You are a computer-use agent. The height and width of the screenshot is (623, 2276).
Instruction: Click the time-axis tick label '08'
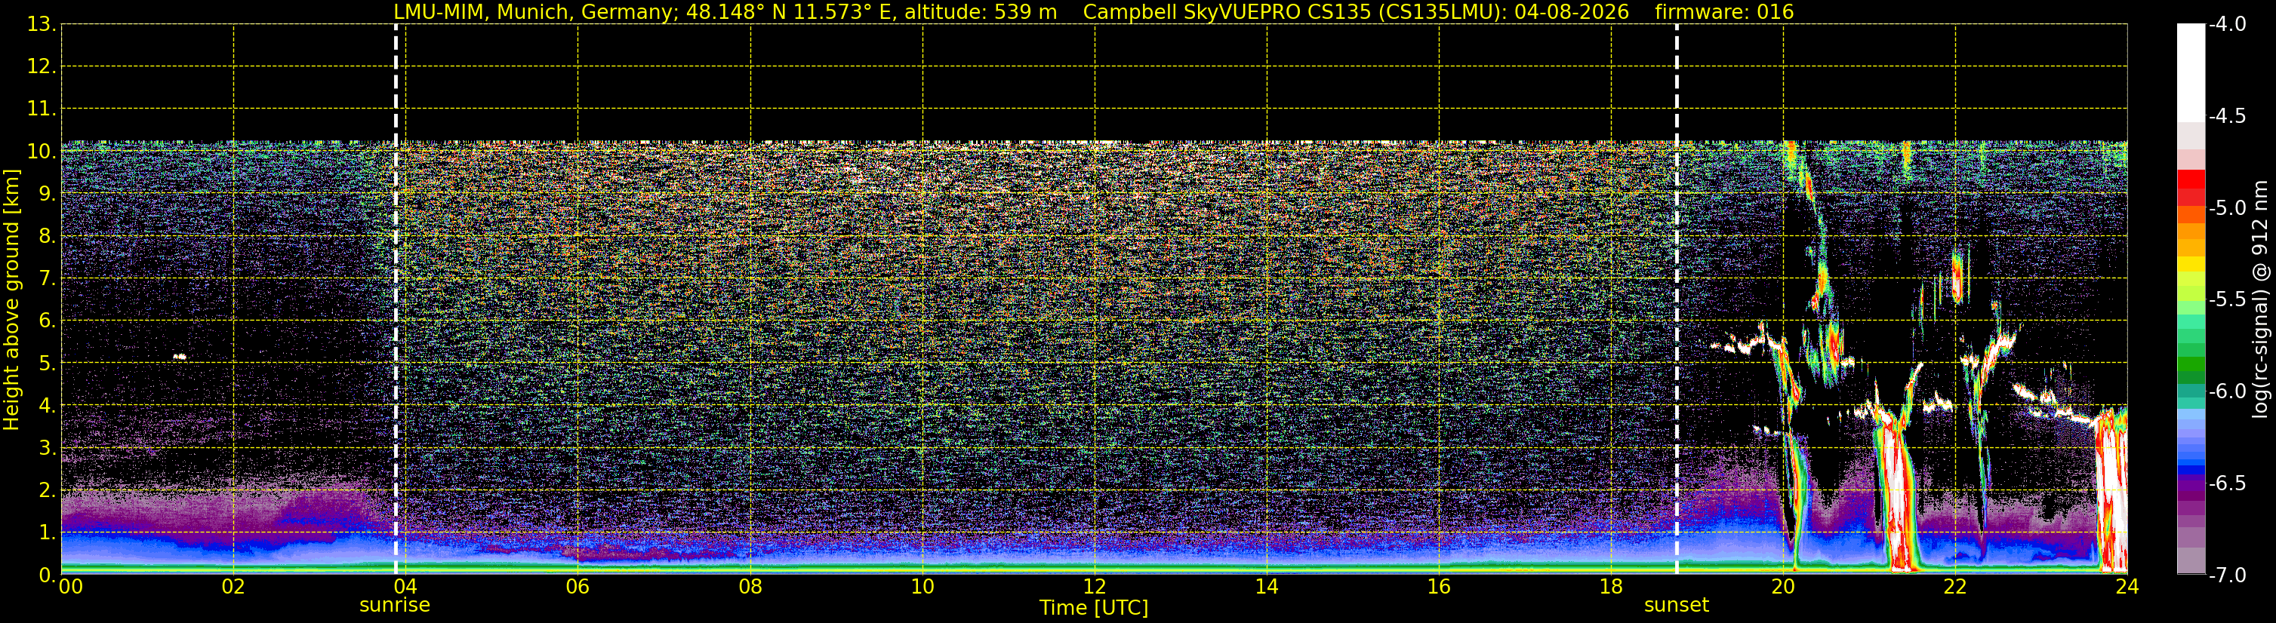point(750,587)
